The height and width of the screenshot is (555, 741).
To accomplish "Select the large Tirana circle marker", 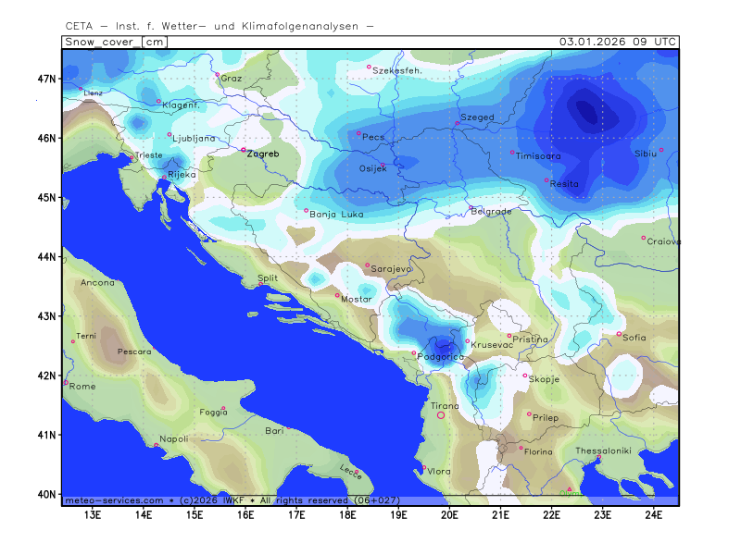I will pos(441,415).
